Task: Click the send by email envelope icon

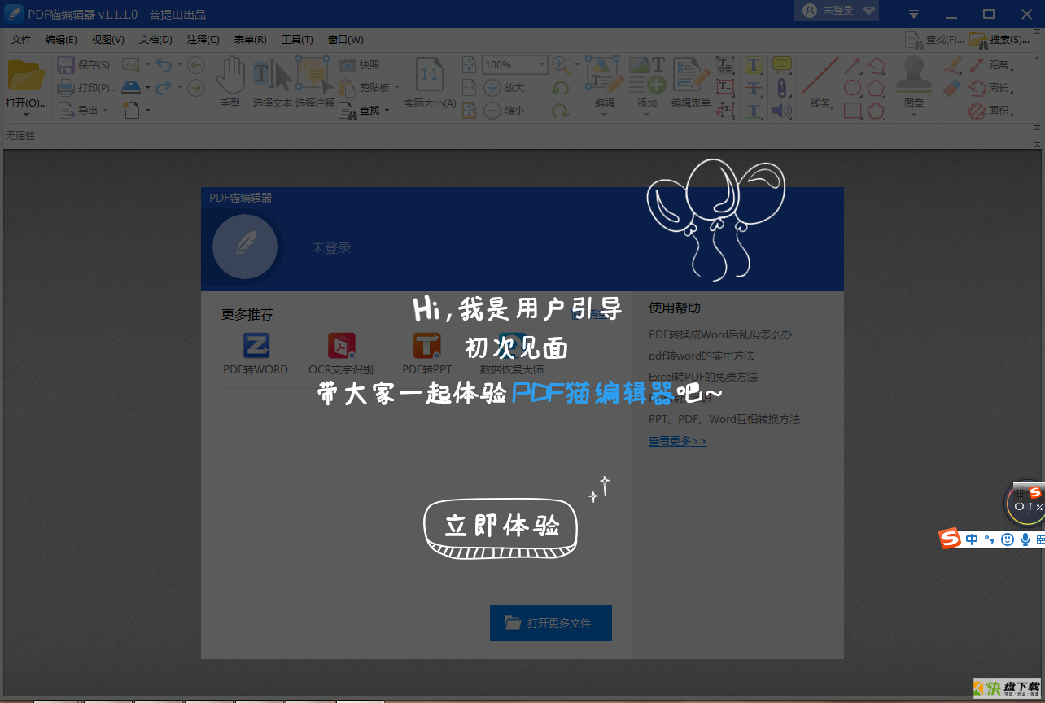Action: pos(130,64)
